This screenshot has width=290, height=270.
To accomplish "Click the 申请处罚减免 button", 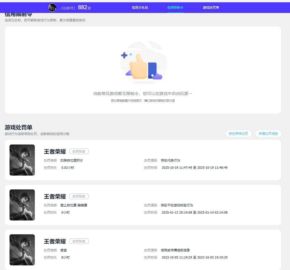I will click(x=268, y=134).
